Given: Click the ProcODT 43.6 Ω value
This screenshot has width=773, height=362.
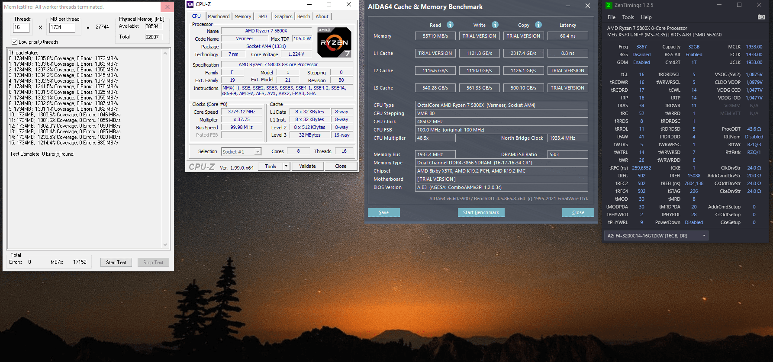Looking at the screenshot, I should [x=754, y=129].
